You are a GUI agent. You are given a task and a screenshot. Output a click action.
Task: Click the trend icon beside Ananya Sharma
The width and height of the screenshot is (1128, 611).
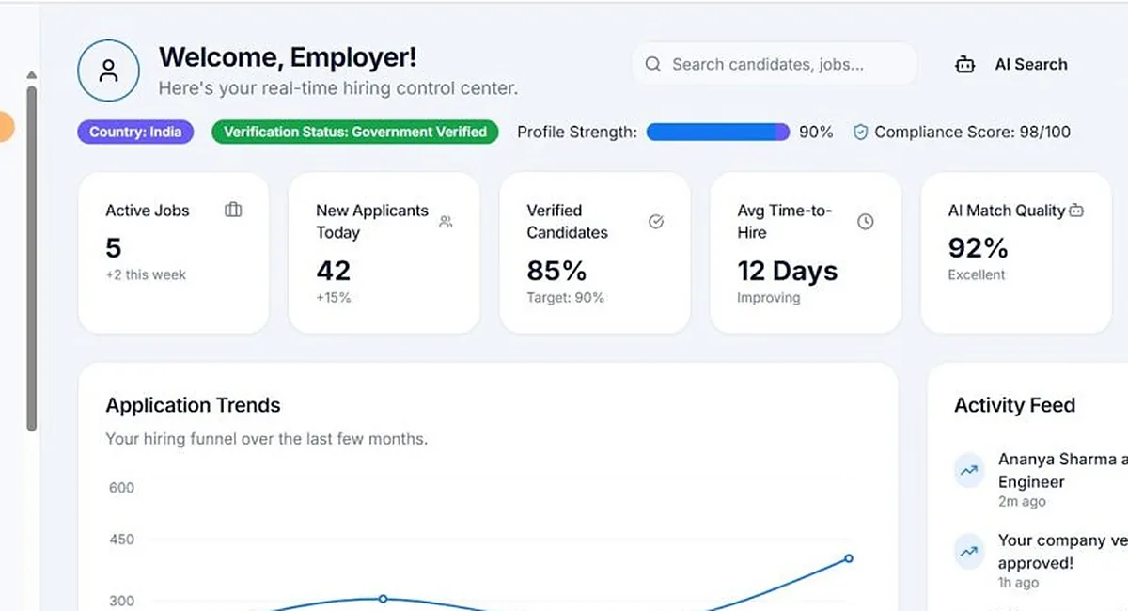click(x=969, y=470)
